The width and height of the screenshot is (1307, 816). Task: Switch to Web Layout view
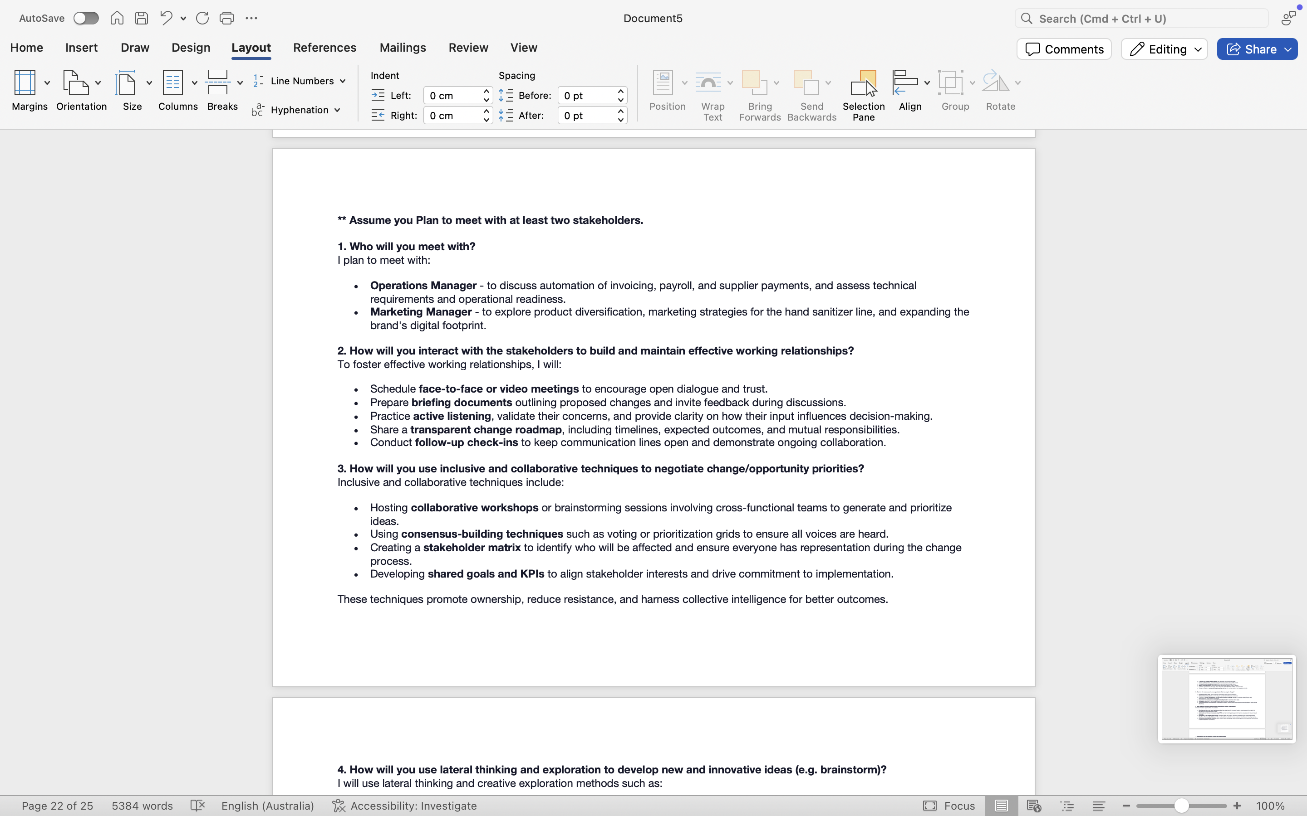(x=1034, y=806)
